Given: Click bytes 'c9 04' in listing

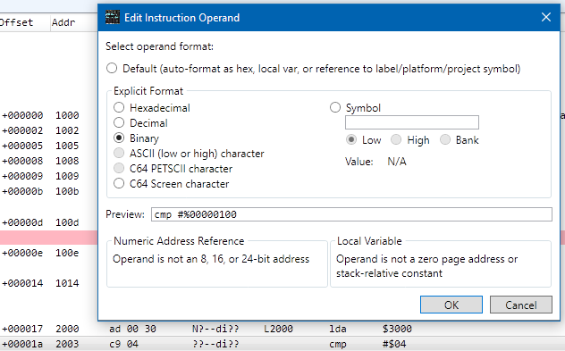Looking at the screenshot, I should (123, 344).
